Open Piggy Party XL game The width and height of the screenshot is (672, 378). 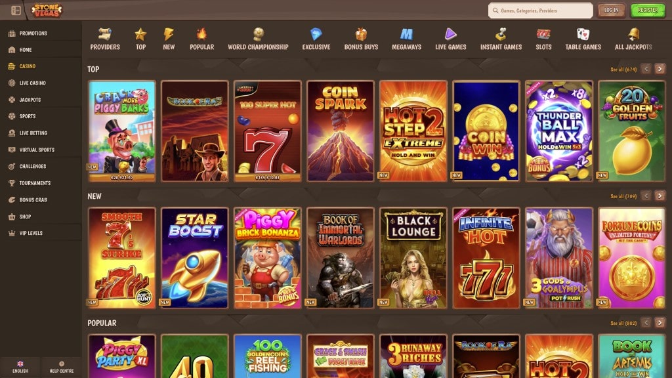click(121, 356)
